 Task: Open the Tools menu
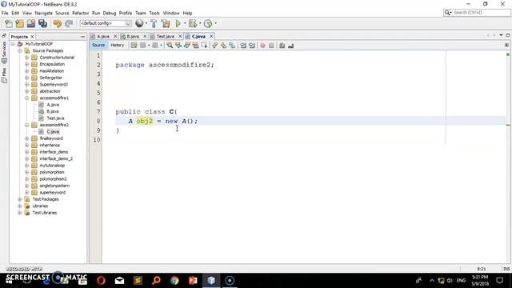click(x=154, y=13)
